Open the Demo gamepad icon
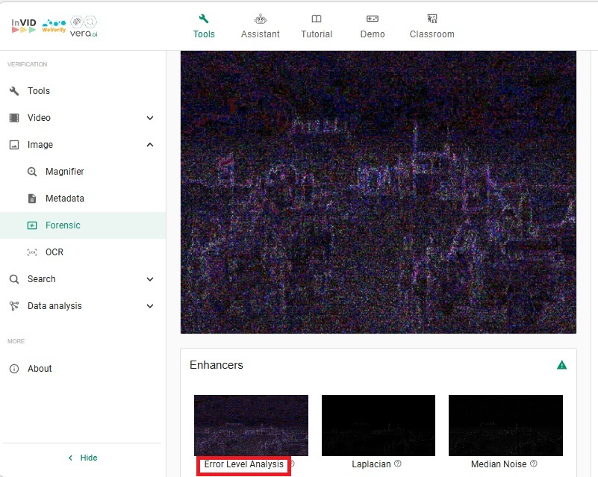This screenshot has height=477, width=598. coord(373,19)
